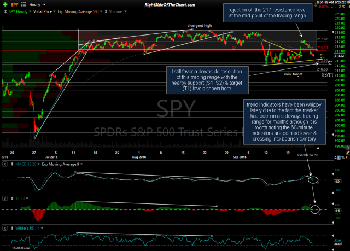Select the yellow S1 support label
This screenshot has width=350, height=251.
[x=322, y=56]
